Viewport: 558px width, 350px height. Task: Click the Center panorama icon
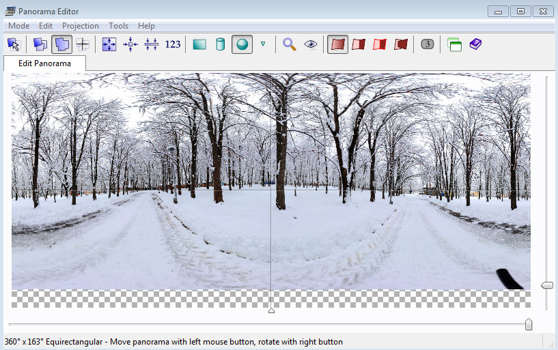coord(130,44)
